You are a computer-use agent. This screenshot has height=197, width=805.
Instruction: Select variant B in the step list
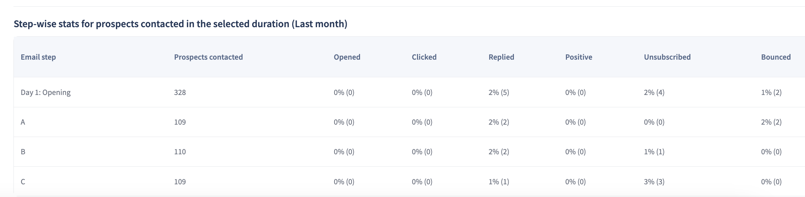point(23,152)
